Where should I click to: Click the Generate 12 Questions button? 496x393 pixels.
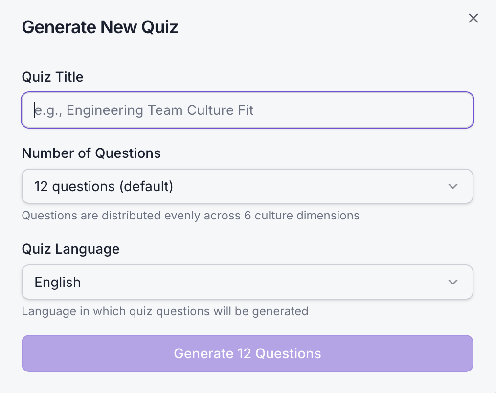(x=247, y=353)
